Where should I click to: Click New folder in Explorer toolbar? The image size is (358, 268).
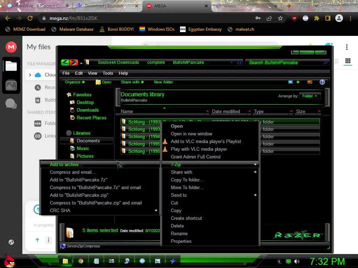(x=164, y=82)
